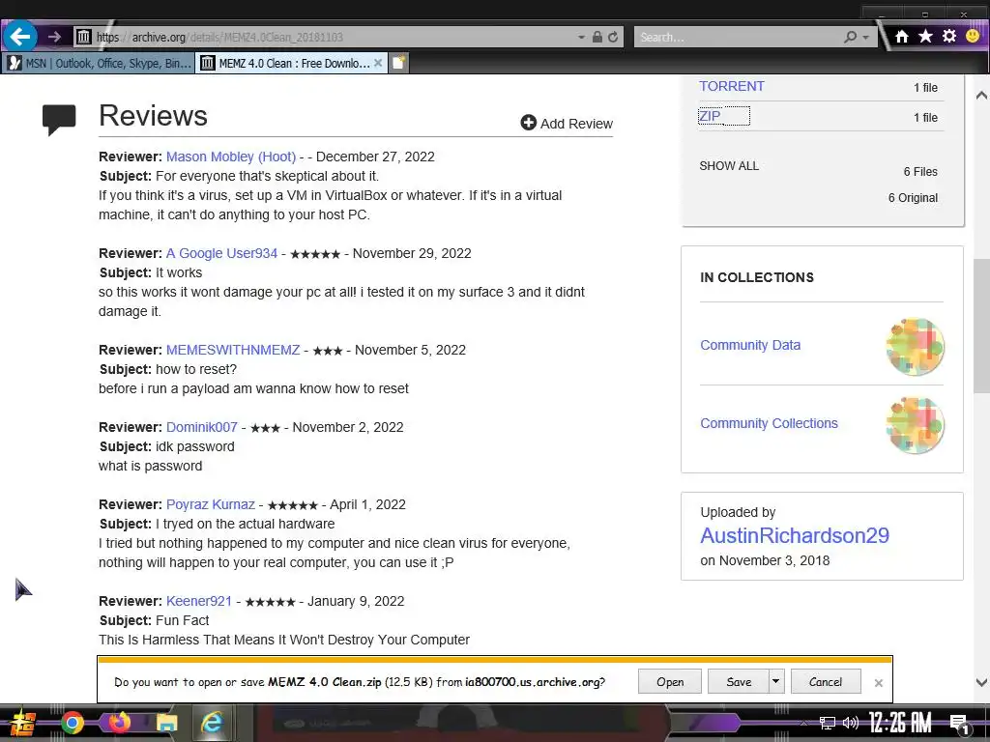Click the page scrollbar up arrow
The height and width of the screenshot is (742, 990).
point(981,96)
